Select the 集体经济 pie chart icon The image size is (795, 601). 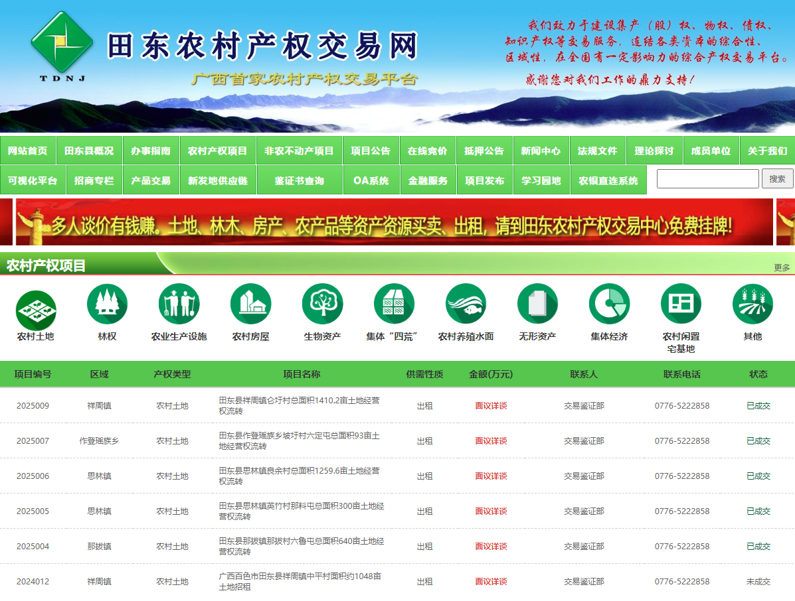pos(609,304)
